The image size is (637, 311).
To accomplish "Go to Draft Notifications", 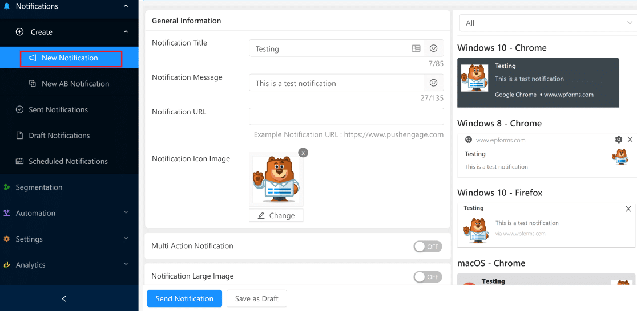I will (x=59, y=136).
